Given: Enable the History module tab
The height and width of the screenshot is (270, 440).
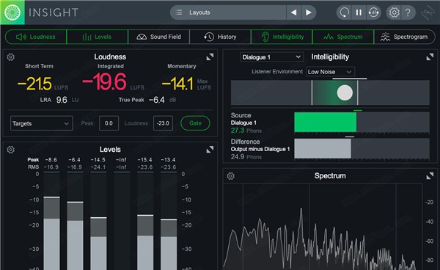Looking at the screenshot, I should click(x=220, y=37).
